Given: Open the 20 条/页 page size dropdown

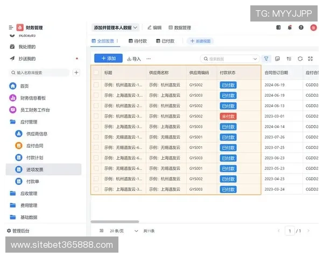Looking at the screenshot, I should pyautogui.click(x=124, y=231).
